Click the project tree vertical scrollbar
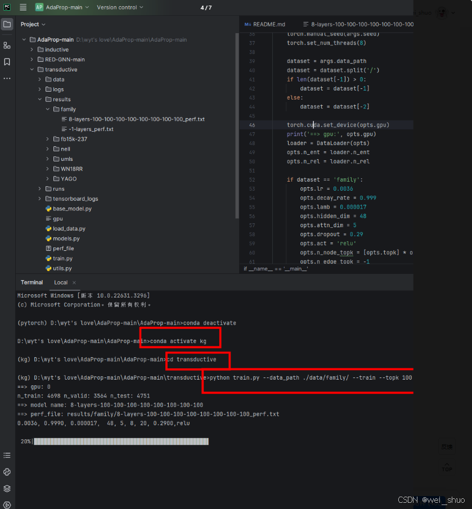The image size is (472, 509). coord(237,125)
